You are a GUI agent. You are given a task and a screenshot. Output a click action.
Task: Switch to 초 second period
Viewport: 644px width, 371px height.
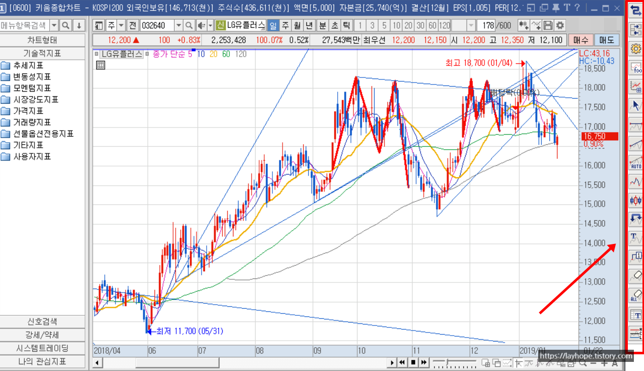coord(335,25)
